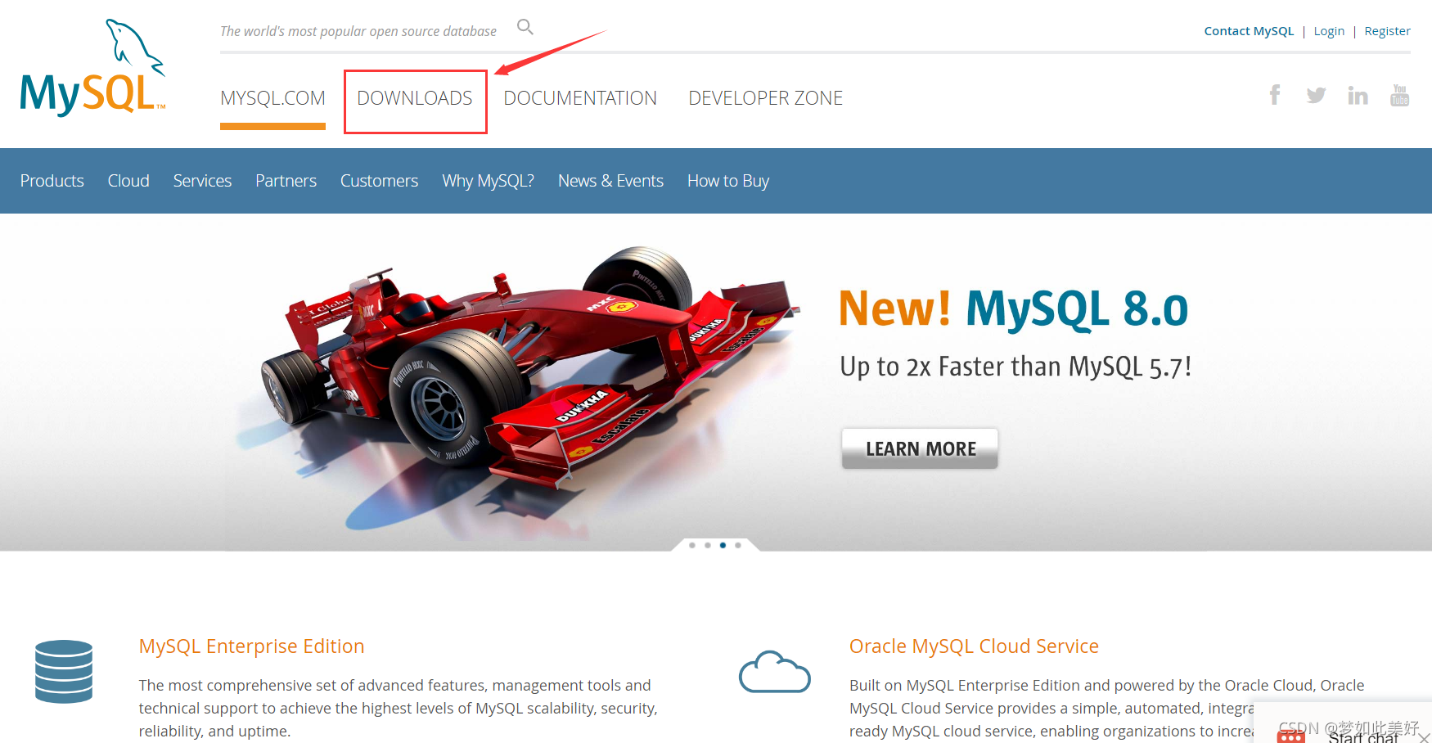Viewport: 1432px width, 743px height.
Task: Select the fourth carousel dot
Action: point(738,545)
